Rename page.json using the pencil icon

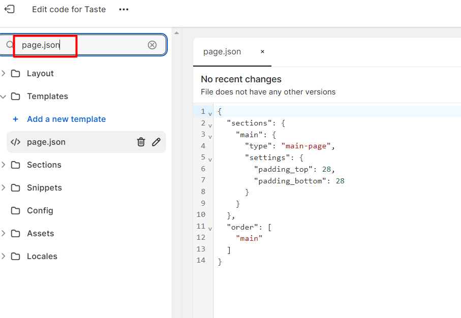coord(156,142)
